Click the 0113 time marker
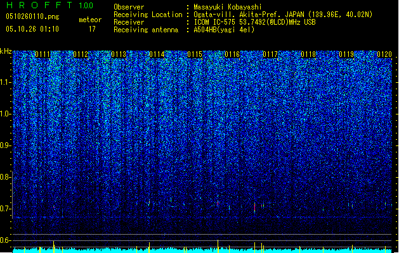Screen dimensions: 399x253 pos(119,54)
